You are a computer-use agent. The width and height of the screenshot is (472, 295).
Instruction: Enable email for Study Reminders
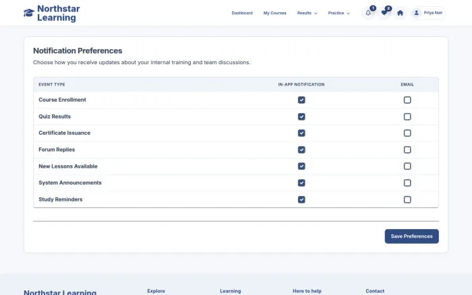tap(407, 199)
